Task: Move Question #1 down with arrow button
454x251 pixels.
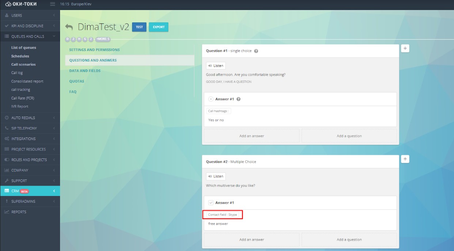Action: click(405, 48)
